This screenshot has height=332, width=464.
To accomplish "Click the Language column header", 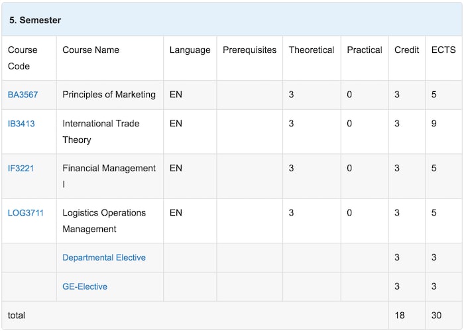I will pos(190,50).
